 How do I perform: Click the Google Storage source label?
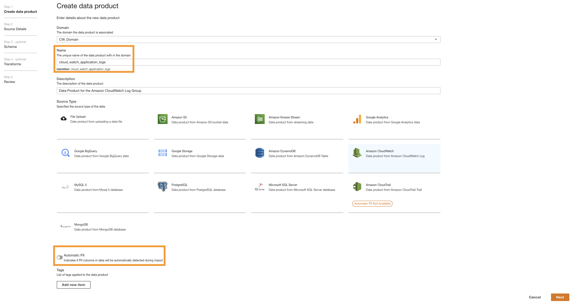pos(182,151)
